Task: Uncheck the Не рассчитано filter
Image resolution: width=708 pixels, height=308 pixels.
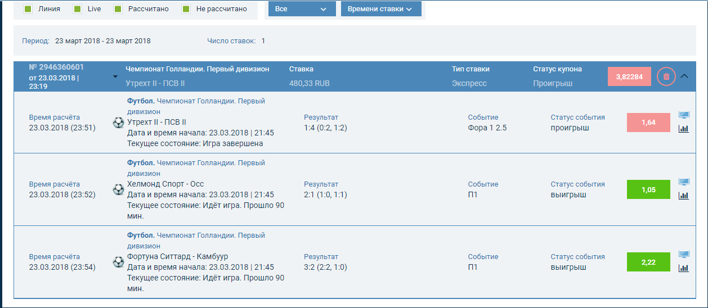Action: (x=186, y=9)
